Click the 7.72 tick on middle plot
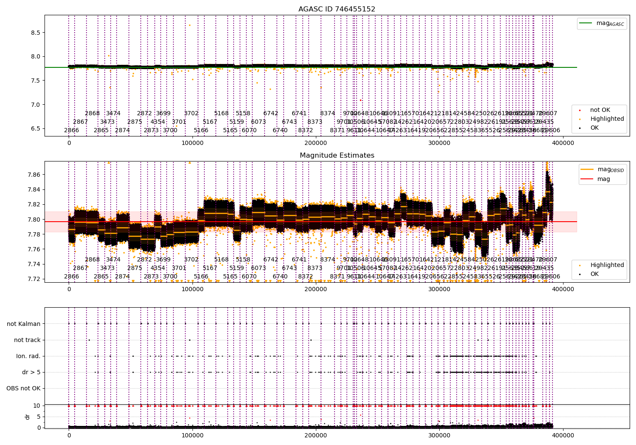636x445 pixels. coord(34,279)
